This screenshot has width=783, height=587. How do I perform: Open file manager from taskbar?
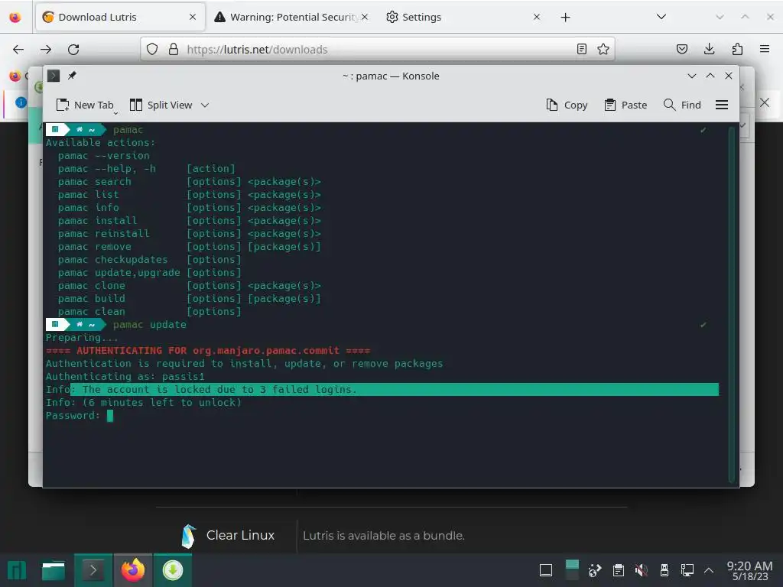click(x=54, y=570)
